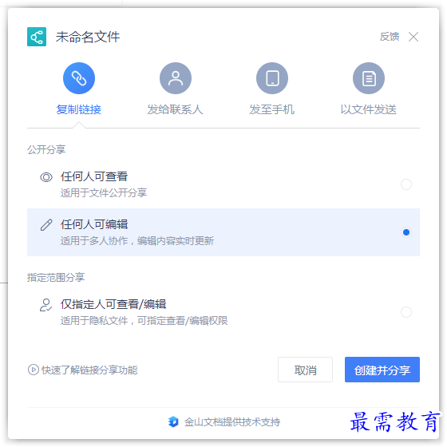Switch to the 以文件发送 tab label
Screen dimensions: 447x447
(368, 109)
